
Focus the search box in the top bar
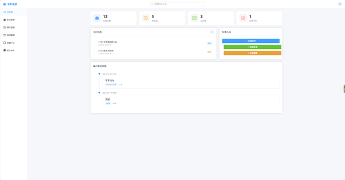click(x=177, y=4)
